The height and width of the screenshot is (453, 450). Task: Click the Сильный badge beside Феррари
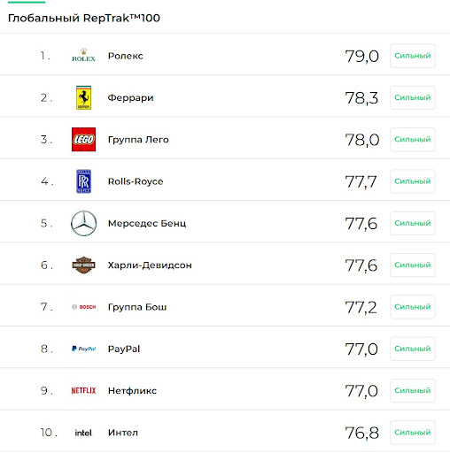pos(413,97)
